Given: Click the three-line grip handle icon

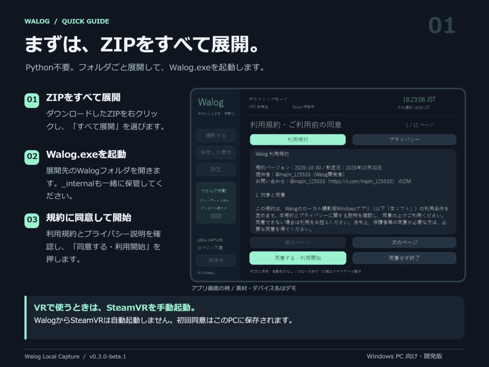Looking at the screenshot, I should pos(216,216).
